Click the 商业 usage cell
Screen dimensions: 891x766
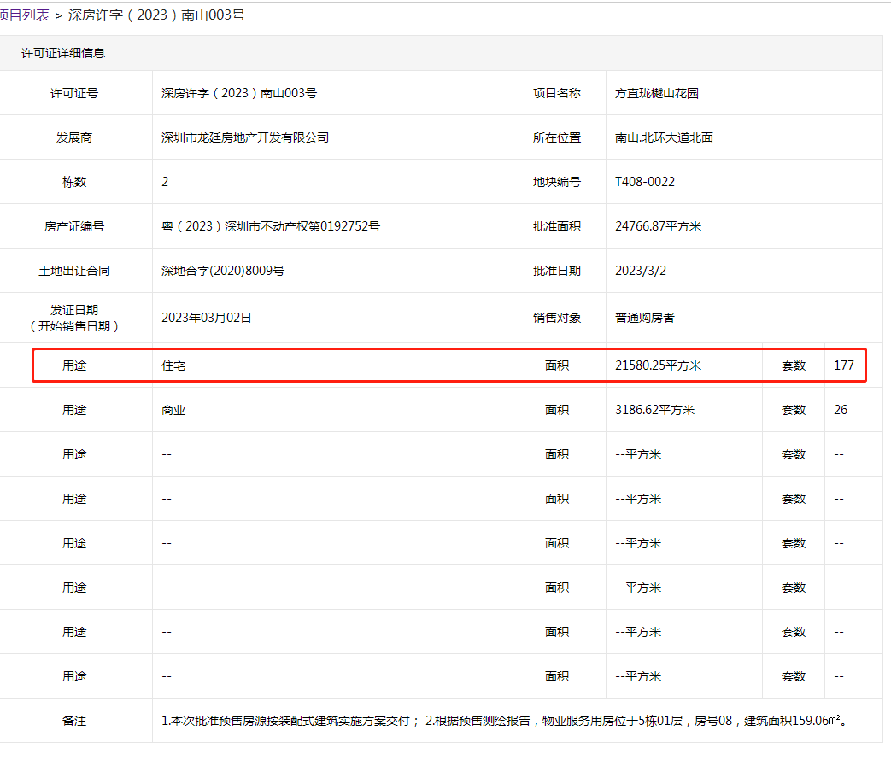point(173,410)
